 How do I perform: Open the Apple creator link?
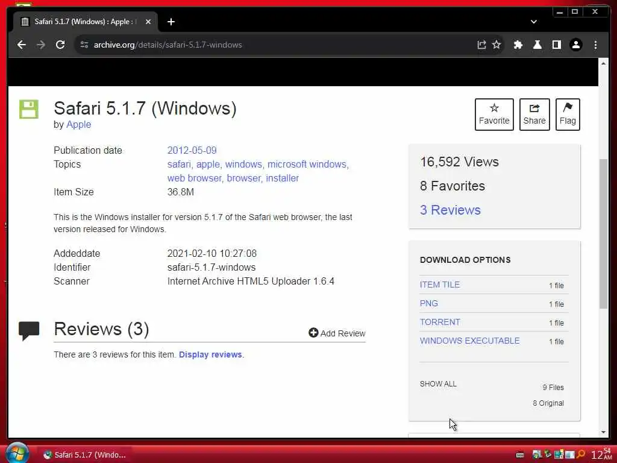coord(79,124)
